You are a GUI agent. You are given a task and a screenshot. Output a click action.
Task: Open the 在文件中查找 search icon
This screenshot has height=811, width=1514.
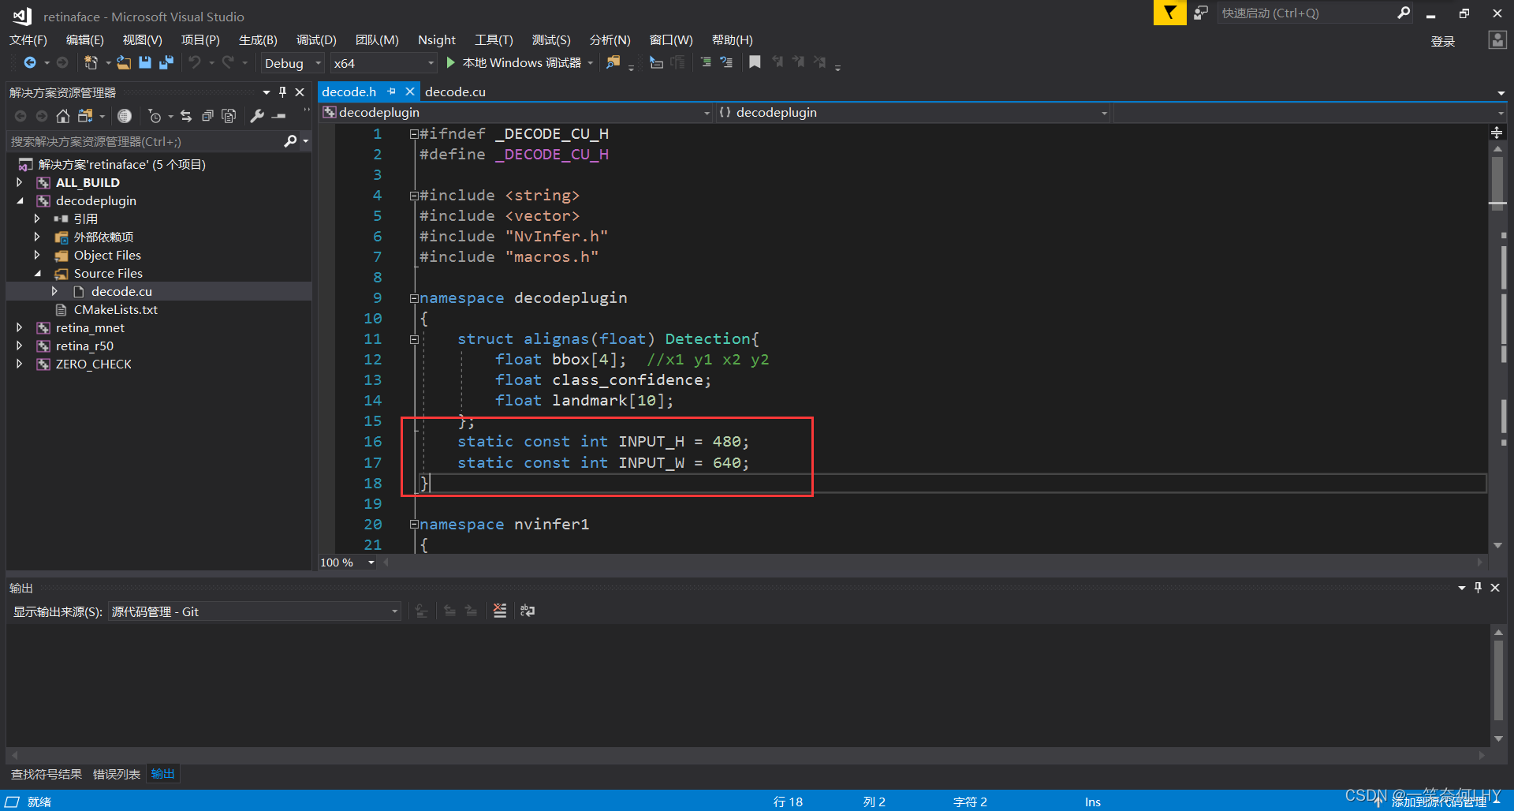[613, 62]
